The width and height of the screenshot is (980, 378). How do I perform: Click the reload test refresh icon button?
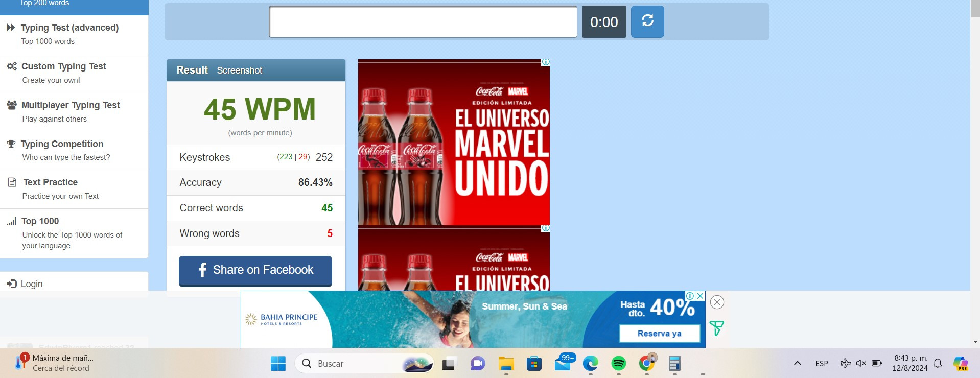click(x=647, y=22)
